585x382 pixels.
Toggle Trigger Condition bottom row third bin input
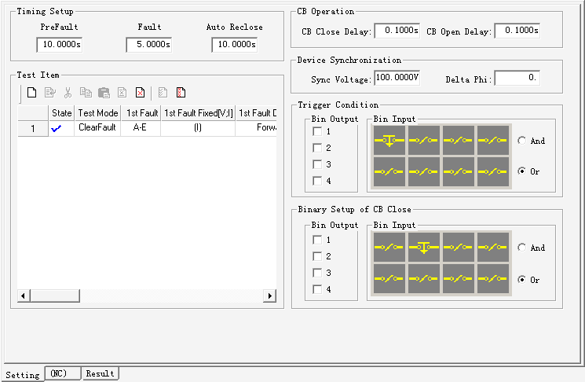coord(458,172)
